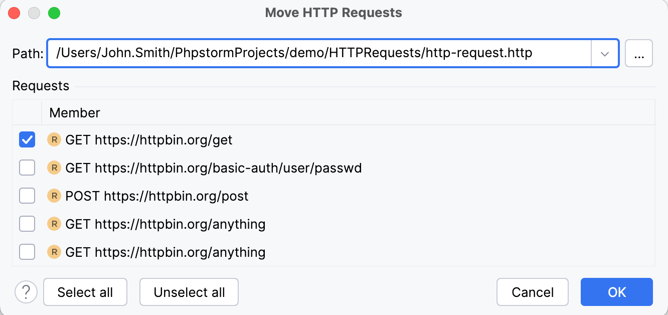Click the ellipsis browse button beside the path

tap(639, 53)
